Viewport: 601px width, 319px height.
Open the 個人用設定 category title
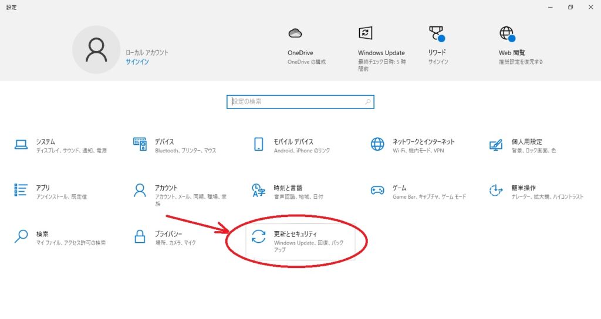pos(526,142)
